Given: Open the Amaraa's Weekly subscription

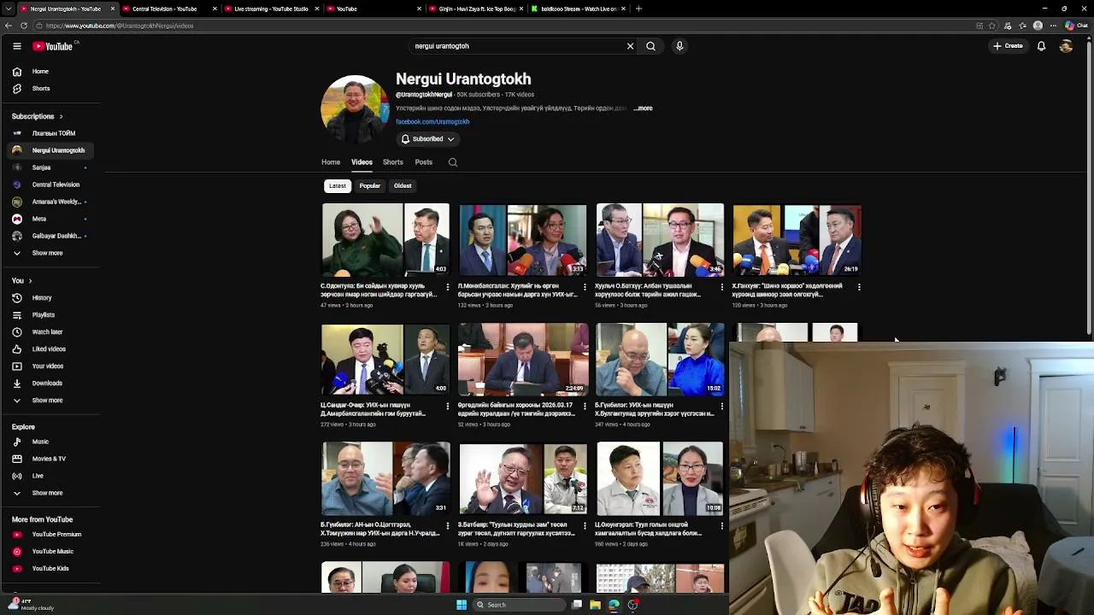Looking at the screenshot, I should click(51, 202).
